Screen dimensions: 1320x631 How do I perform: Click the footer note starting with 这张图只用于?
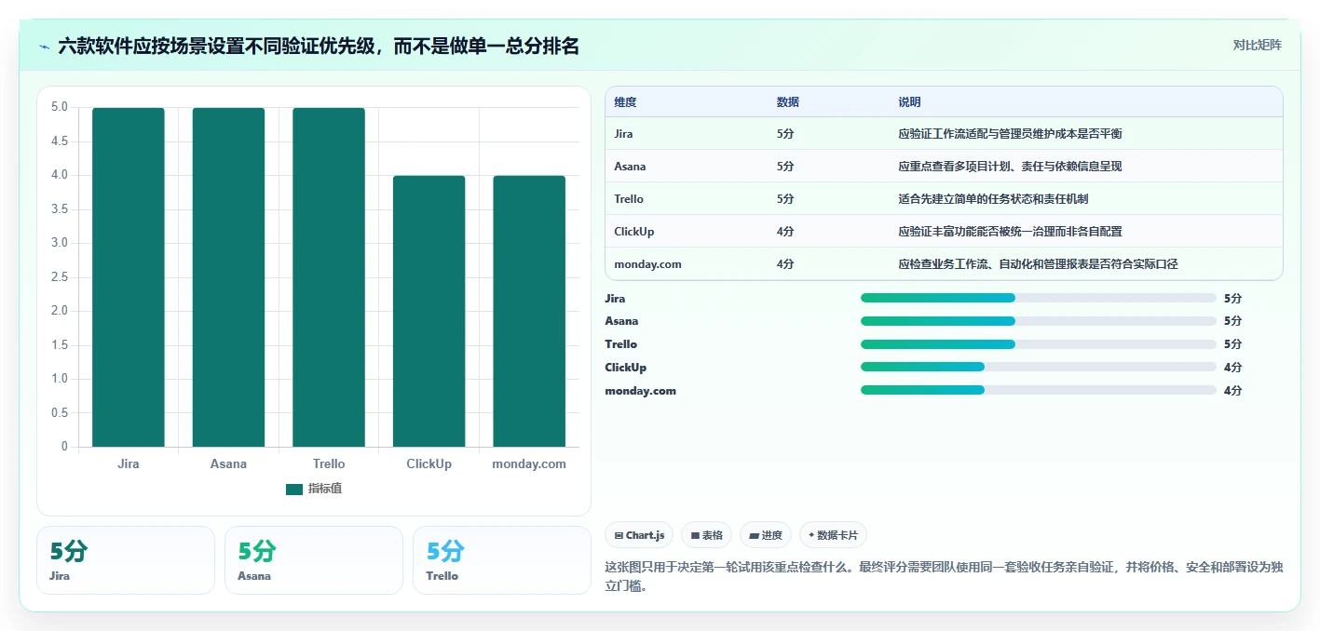[944, 576]
